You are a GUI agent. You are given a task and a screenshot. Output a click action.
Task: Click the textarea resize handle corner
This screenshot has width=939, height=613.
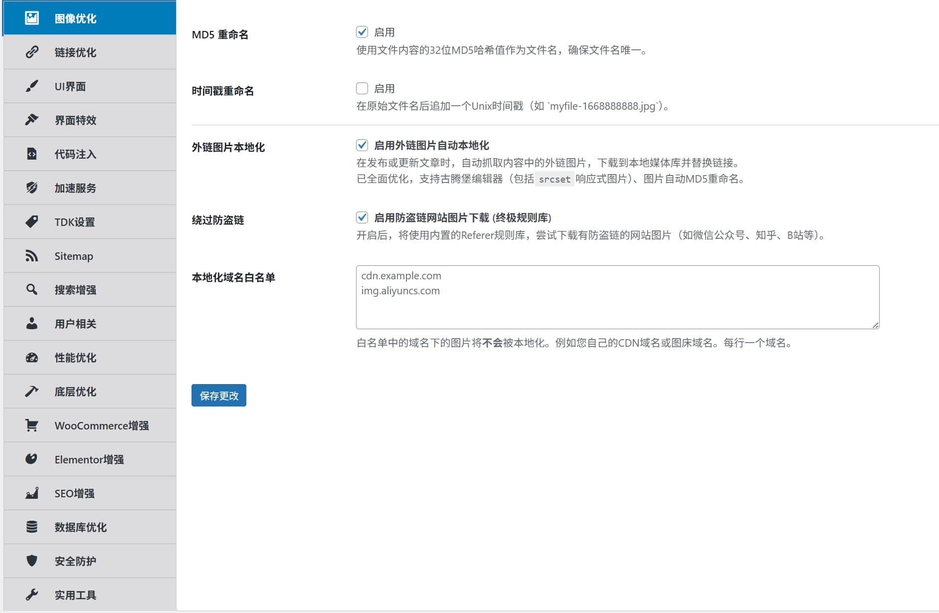pos(875,325)
